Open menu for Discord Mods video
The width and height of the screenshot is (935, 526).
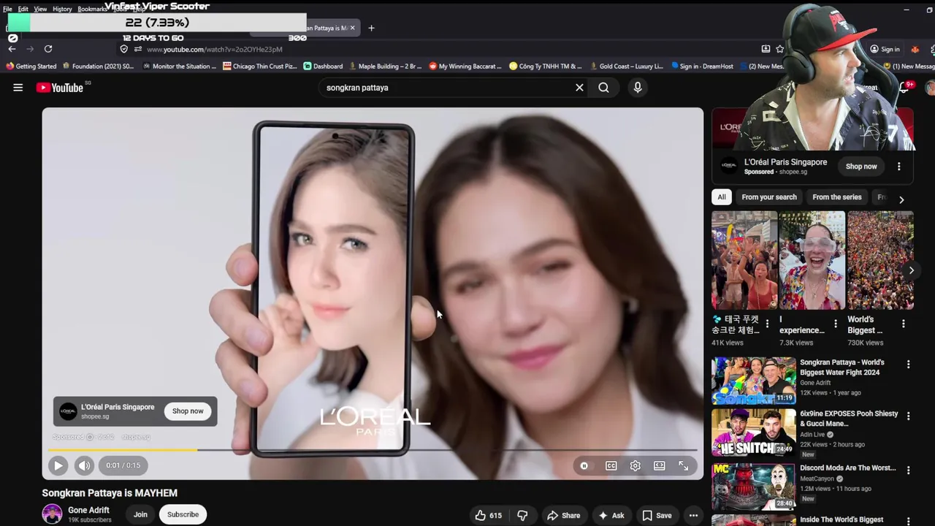click(909, 470)
